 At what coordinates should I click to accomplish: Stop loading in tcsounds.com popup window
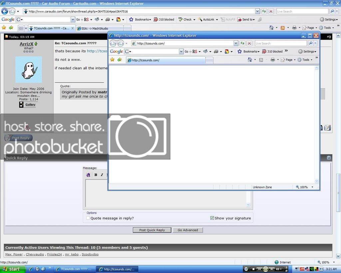(249, 43)
